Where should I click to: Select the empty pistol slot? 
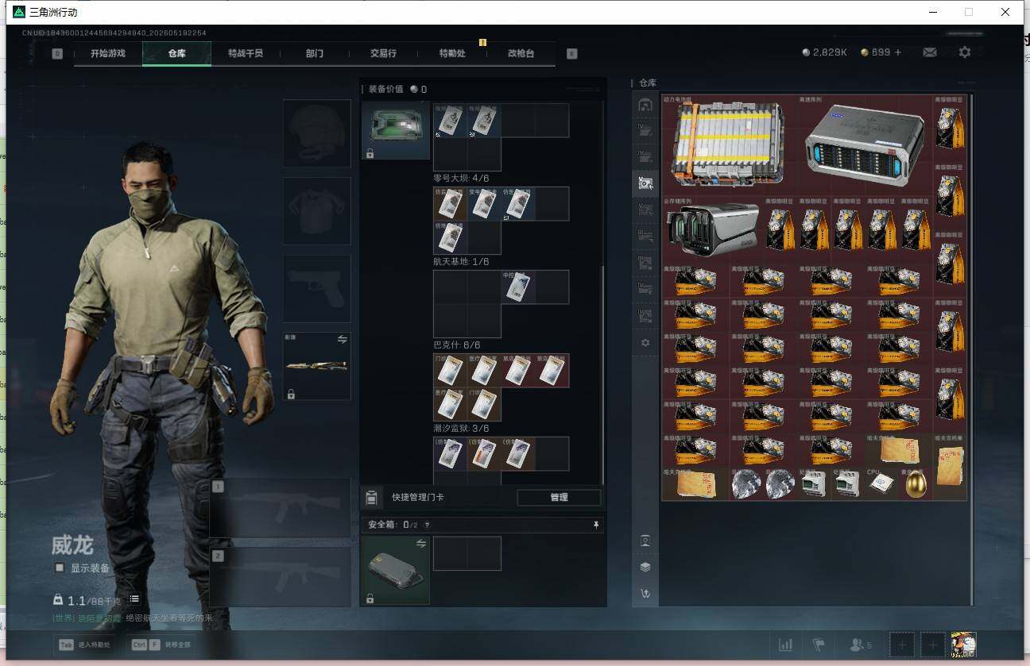pos(317,289)
